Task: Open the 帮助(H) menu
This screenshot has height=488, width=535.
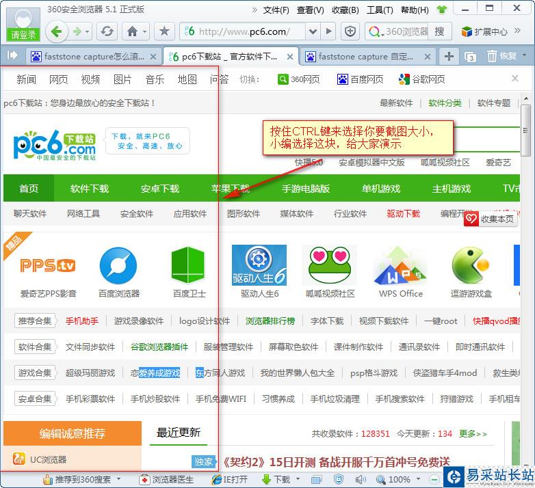Action: (x=415, y=10)
